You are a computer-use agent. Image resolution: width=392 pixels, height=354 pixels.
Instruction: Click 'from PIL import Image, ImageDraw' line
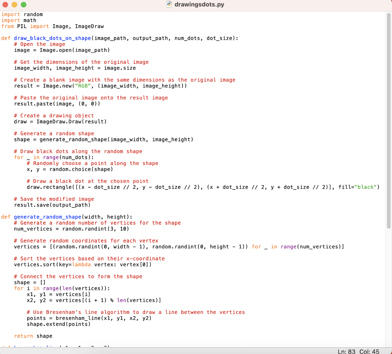pos(52,26)
